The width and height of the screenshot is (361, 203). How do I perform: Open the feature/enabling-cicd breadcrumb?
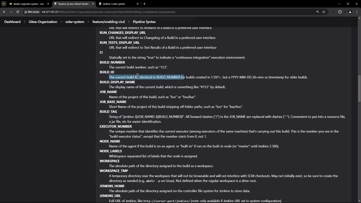(x=109, y=22)
